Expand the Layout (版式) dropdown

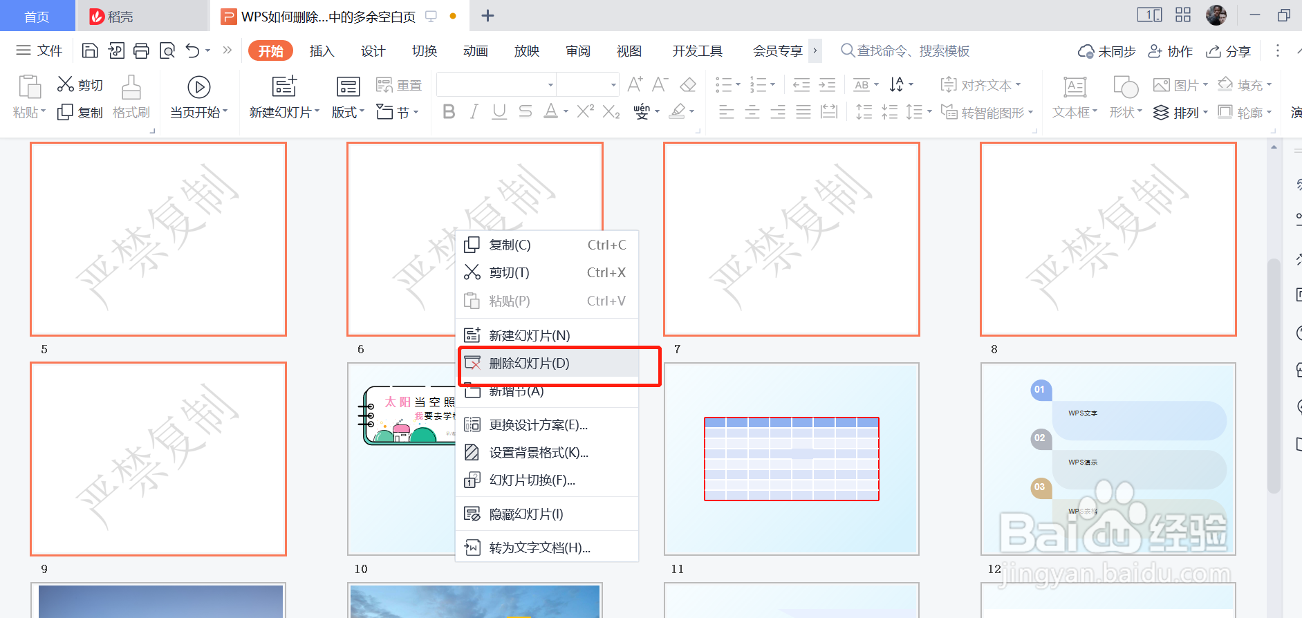(348, 112)
